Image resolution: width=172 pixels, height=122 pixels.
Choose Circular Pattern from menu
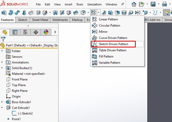click(117, 26)
